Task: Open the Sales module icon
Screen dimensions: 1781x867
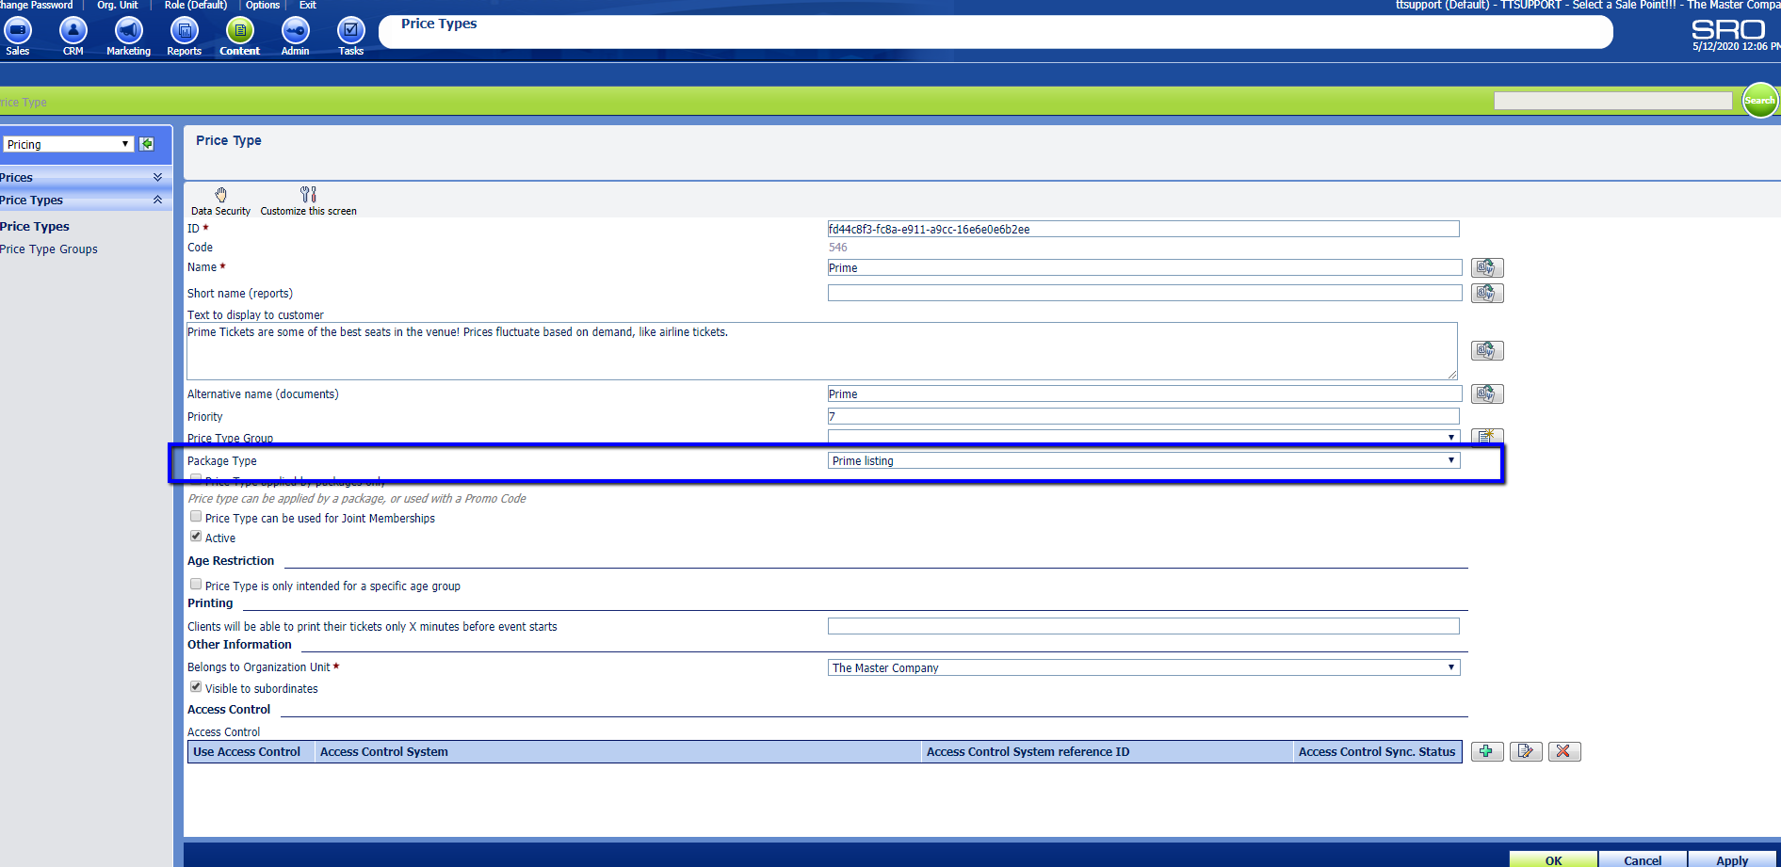Action: point(18,31)
